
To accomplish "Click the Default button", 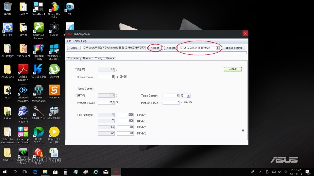I will pyautogui.click(x=233, y=69).
